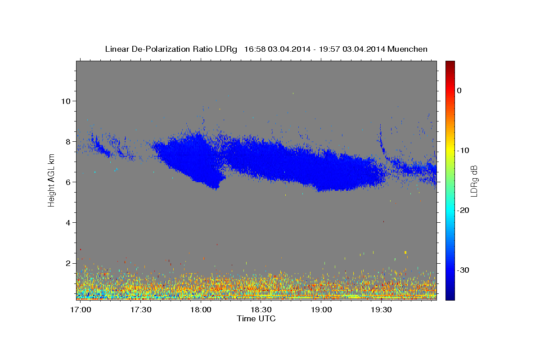Click the 19:00 time tick label
Viewport: 540px width, 360px height.
321,310
